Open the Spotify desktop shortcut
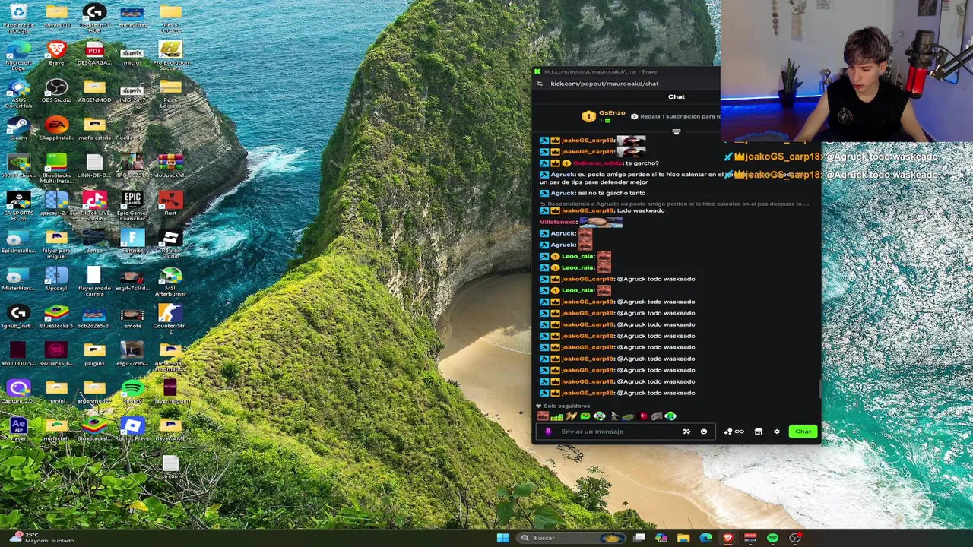This screenshot has height=547, width=973. point(132,391)
